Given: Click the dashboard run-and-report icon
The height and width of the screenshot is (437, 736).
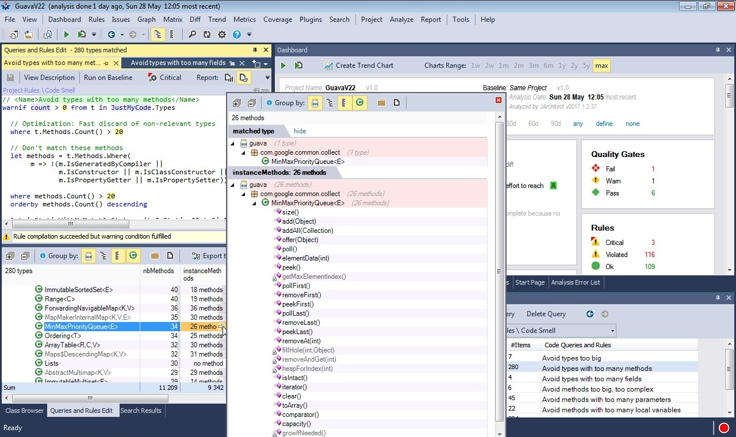Looking at the screenshot, I should click(298, 66).
